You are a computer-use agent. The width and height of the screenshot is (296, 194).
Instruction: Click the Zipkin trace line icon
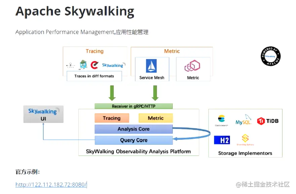coord(71,65)
